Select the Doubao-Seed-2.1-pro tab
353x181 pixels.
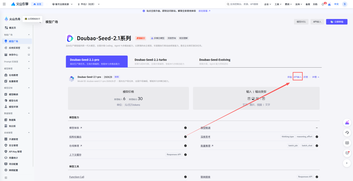pyautogui.click(x=97, y=61)
